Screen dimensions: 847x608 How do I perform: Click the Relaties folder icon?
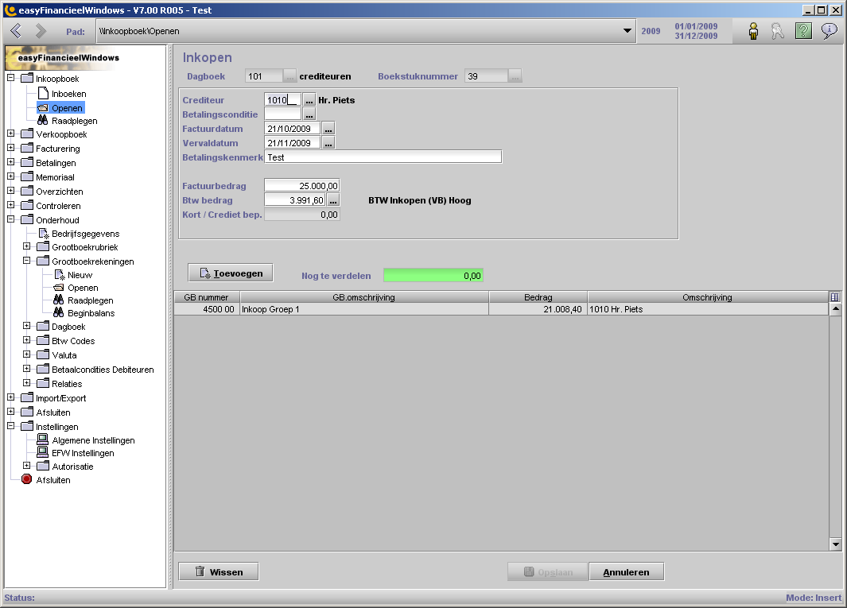click(x=43, y=383)
